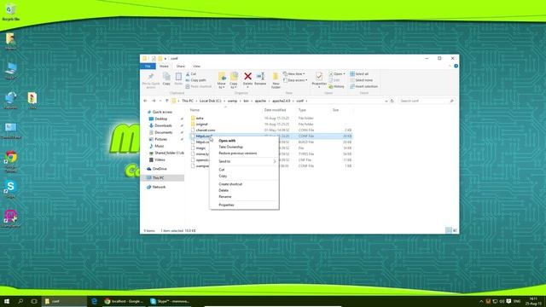The width and height of the screenshot is (546, 307).
Task: Click the Edit option in Open group
Action: (x=334, y=80)
